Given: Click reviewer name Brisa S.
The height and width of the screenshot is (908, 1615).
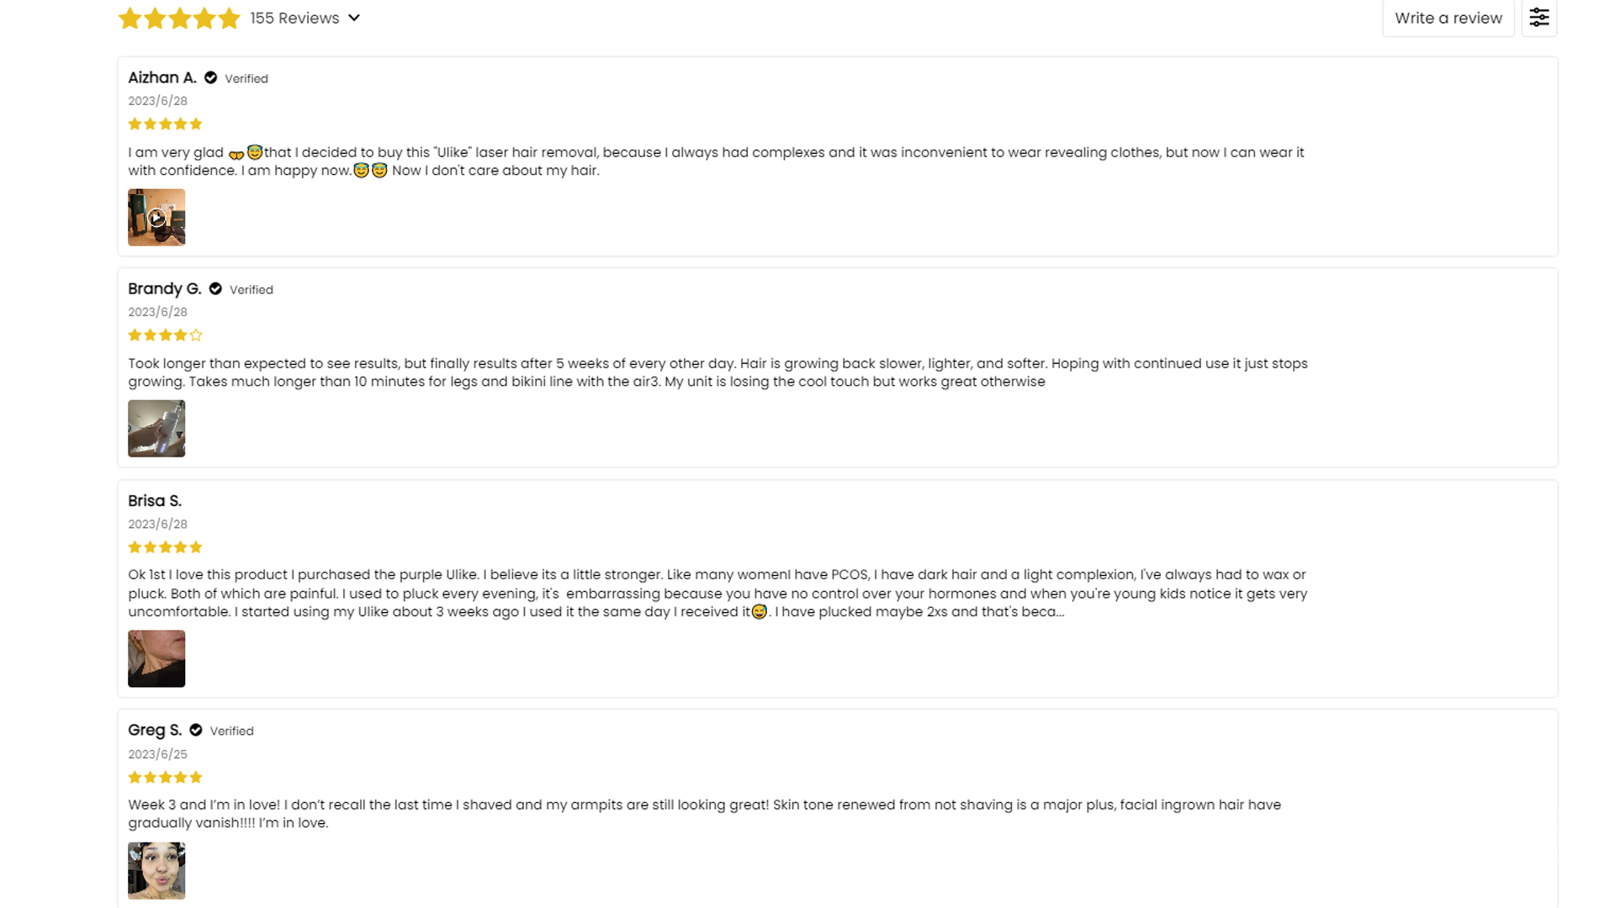Looking at the screenshot, I should pos(155,501).
